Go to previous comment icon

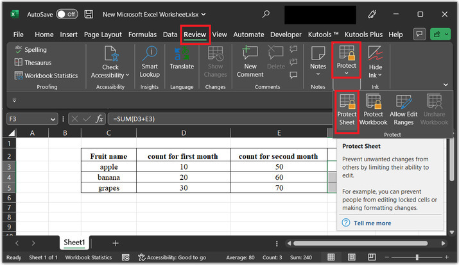[293, 49]
